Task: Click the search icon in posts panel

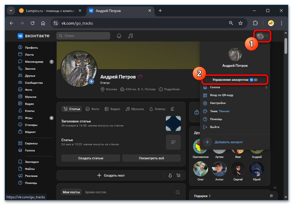Action: click(x=178, y=192)
